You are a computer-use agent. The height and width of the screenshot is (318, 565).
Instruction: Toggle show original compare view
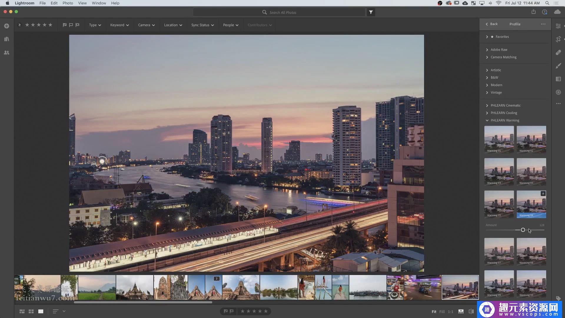[x=471, y=311]
